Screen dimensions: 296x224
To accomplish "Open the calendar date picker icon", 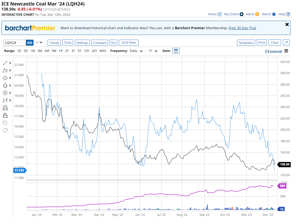I will coord(176,51).
